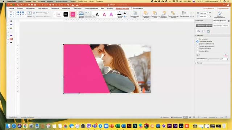
Task: Open the Переходы (Transitions) ribbon tab
Action: tap(55, 8)
